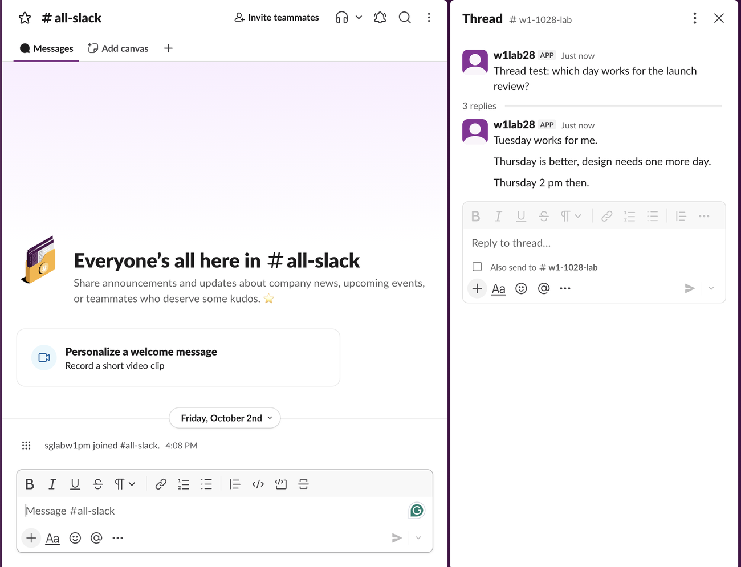Open send options chevron in the thread composer

point(711,288)
